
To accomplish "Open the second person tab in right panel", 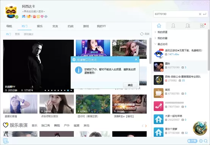I will (188, 26).
